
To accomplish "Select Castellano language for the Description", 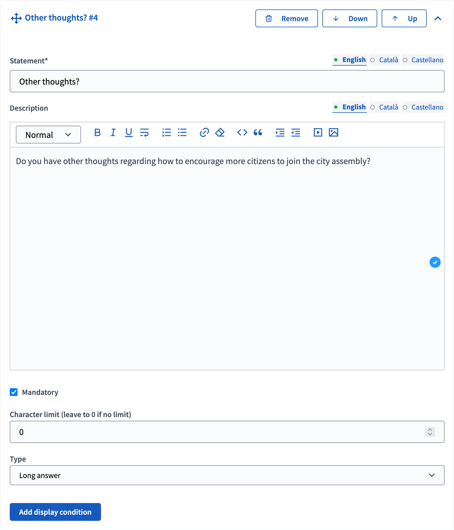I will point(423,107).
